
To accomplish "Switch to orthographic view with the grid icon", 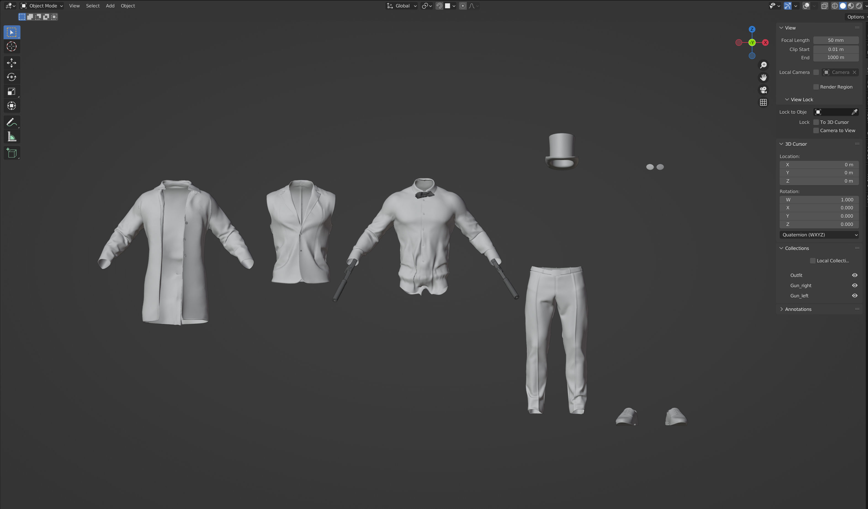I will [x=763, y=102].
